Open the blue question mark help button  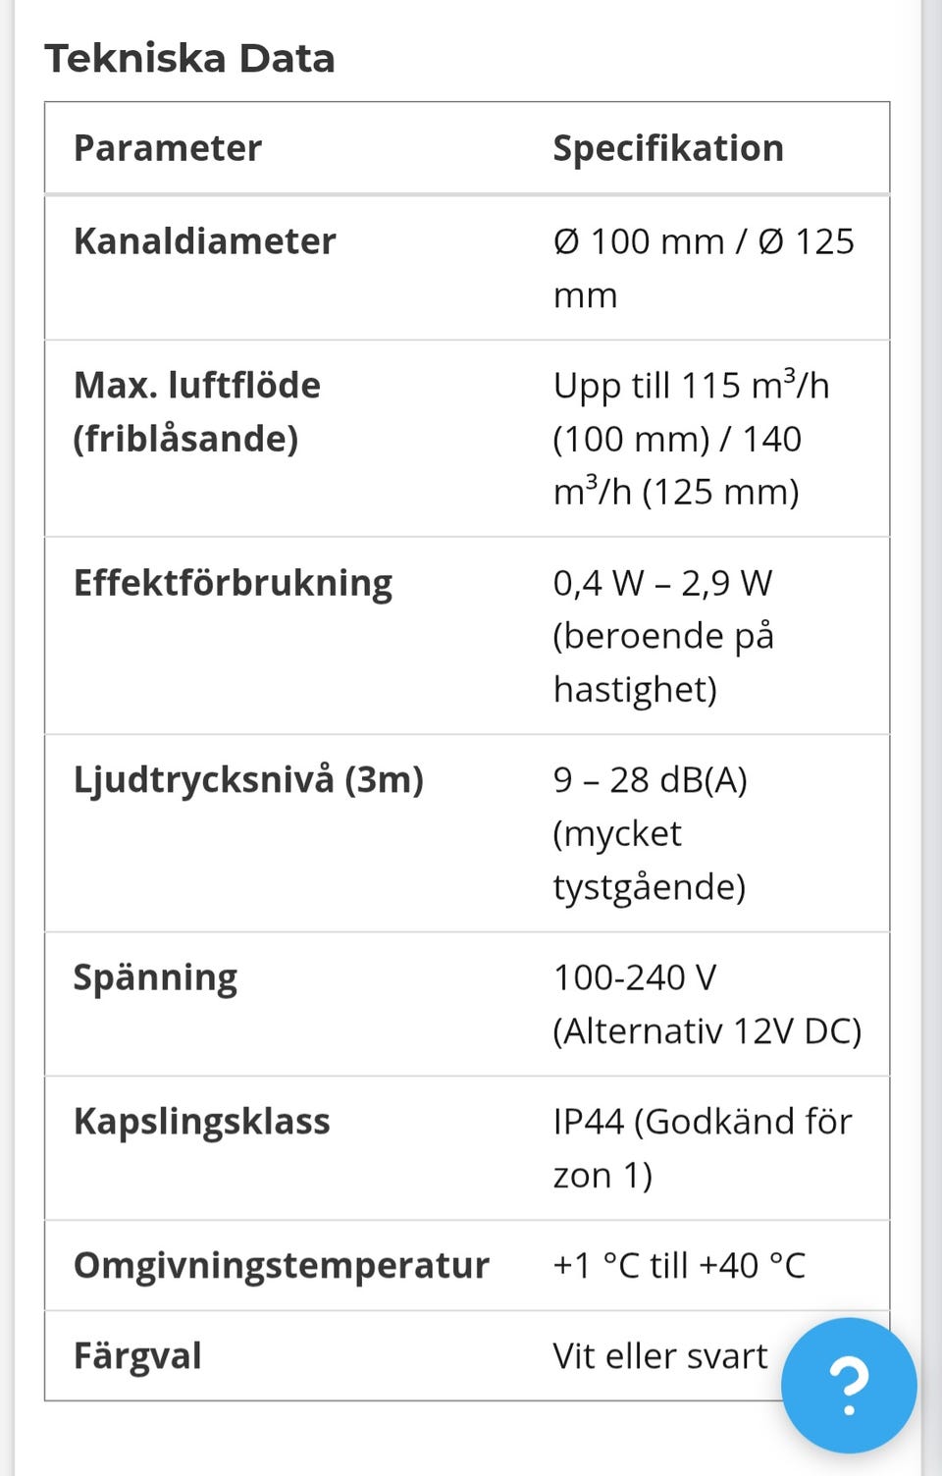pyautogui.click(x=849, y=1385)
